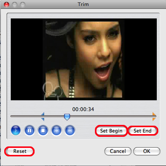
Task: Click the video preview frame
Action: [x=84, y=59]
